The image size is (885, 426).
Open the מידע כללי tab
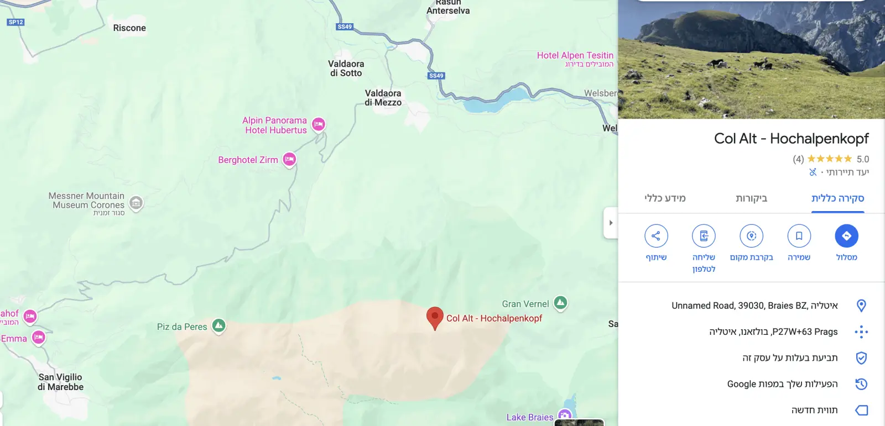click(x=665, y=198)
